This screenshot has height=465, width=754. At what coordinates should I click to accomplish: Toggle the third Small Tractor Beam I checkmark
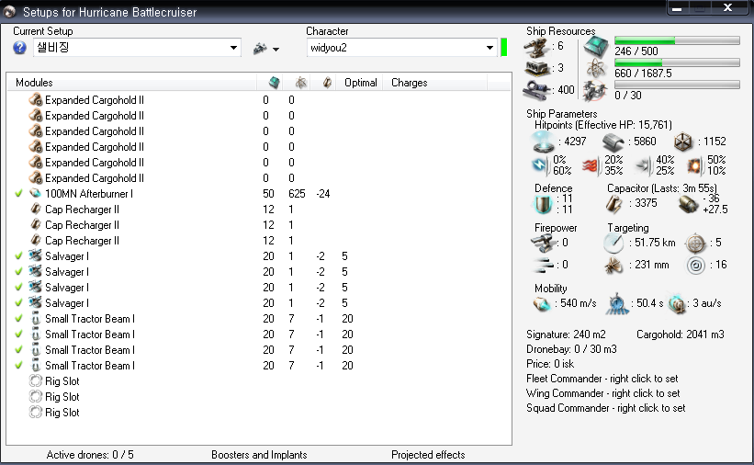tap(18, 350)
